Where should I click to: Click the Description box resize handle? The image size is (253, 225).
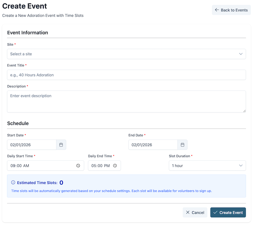point(244,110)
